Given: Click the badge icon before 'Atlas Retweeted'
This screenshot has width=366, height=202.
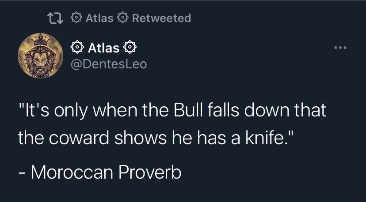Looking at the screenshot, I should coord(76,18).
